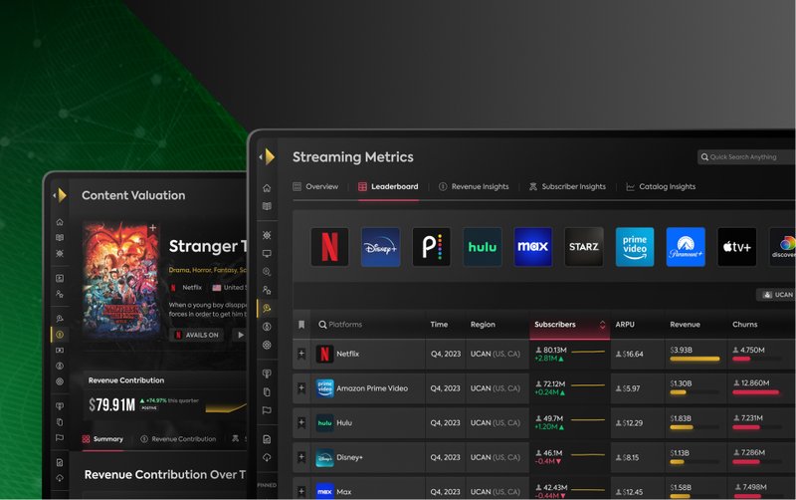The height and width of the screenshot is (500, 796).
Task: Select the highlighted person-search icon in Streaming Metrics sidebar
Action: [x=267, y=309]
